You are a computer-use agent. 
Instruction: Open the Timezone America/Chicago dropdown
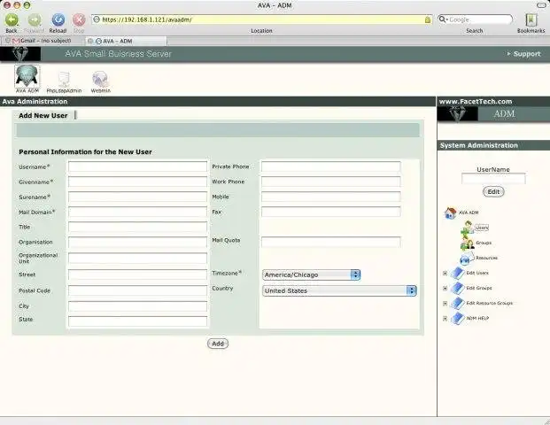point(311,274)
